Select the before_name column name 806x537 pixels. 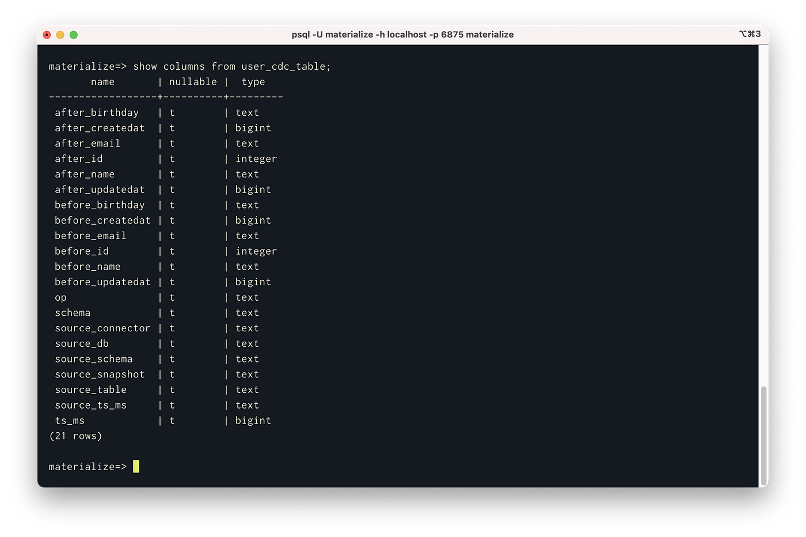click(x=88, y=267)
